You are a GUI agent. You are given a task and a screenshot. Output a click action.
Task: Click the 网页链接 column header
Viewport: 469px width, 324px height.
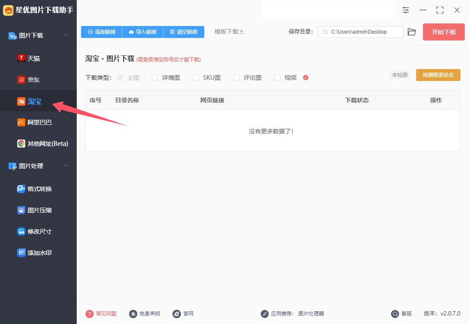pyautogui.click(x=212, y=100)
